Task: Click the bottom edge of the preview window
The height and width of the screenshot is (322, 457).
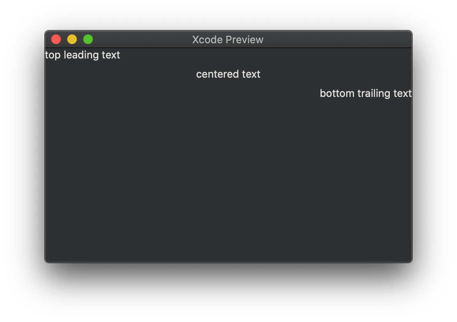Action: coord(228,261)
